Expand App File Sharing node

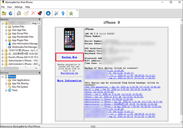pyautogui.click(x=6, y=84)
